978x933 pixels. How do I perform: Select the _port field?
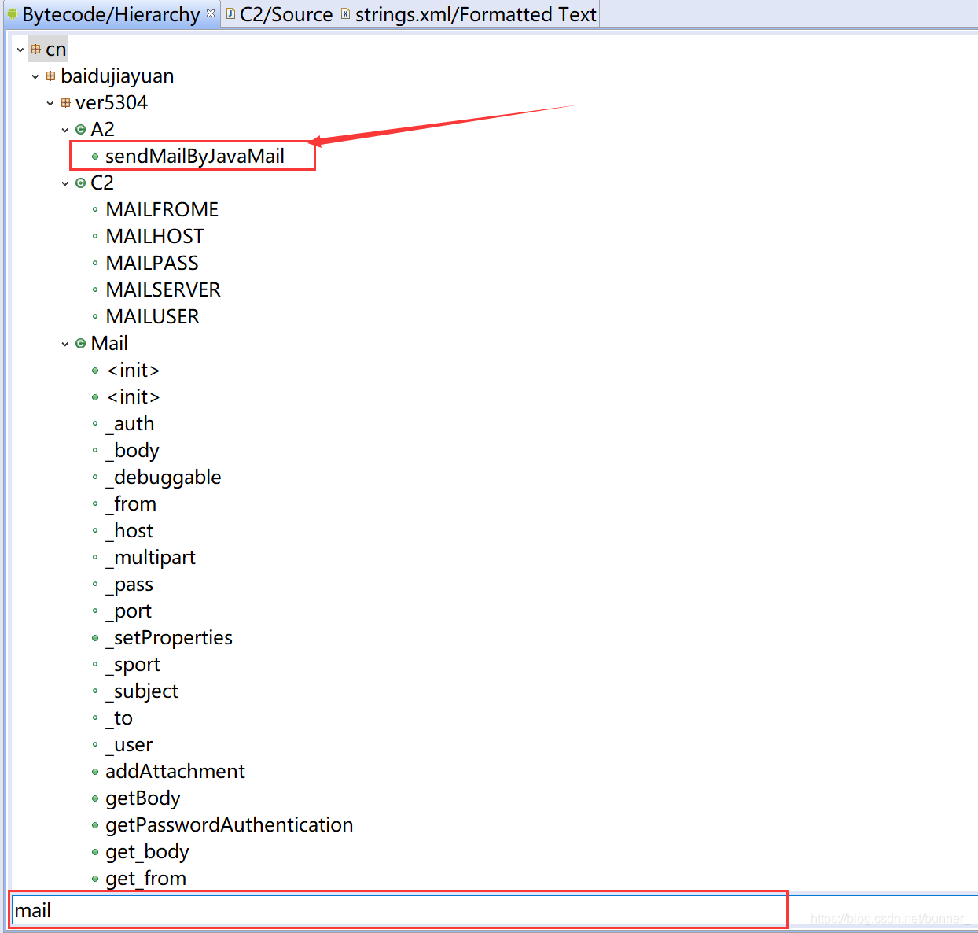pos(128,610)
